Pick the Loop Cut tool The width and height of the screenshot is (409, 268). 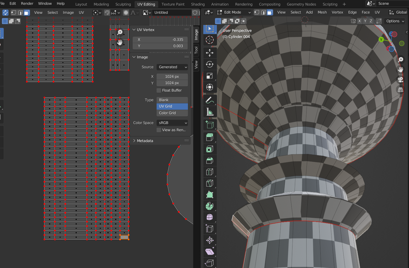(x=210, y=172)
